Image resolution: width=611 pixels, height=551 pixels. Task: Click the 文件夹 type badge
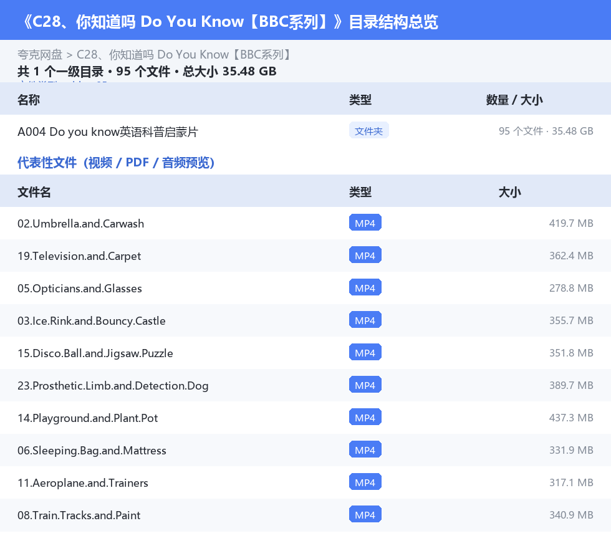(368, 131)
